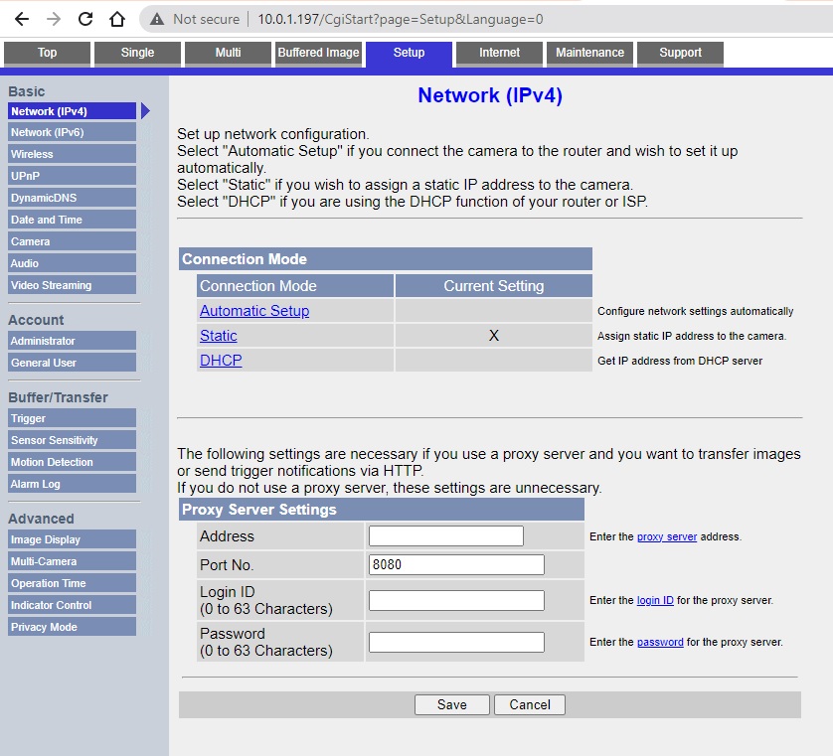Click the proxy server Address field

coord(446,535)
